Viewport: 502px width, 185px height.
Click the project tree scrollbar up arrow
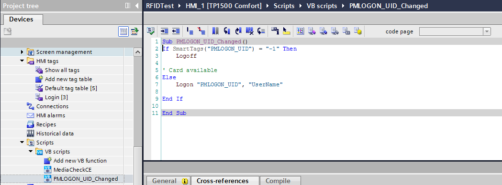(x=137, y=52)
